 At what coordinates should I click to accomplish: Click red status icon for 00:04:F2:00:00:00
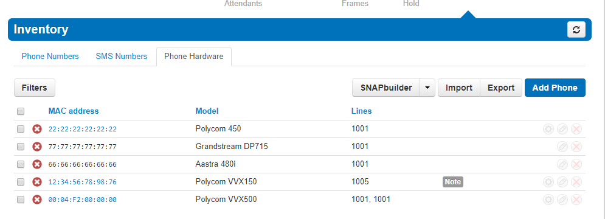[37, 200]
